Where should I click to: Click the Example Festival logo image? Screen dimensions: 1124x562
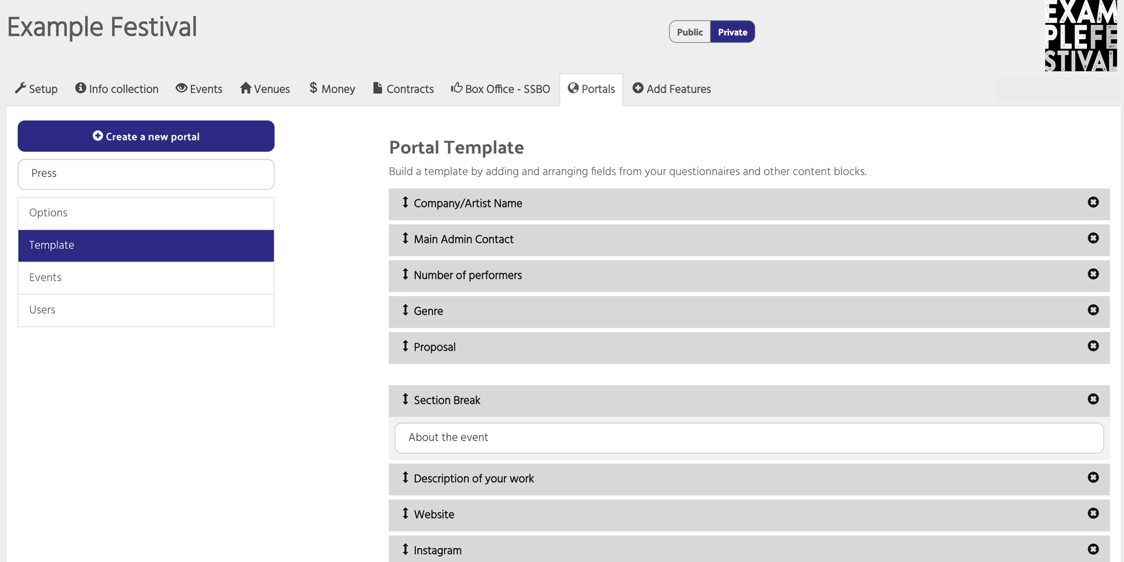point(1080,36)
